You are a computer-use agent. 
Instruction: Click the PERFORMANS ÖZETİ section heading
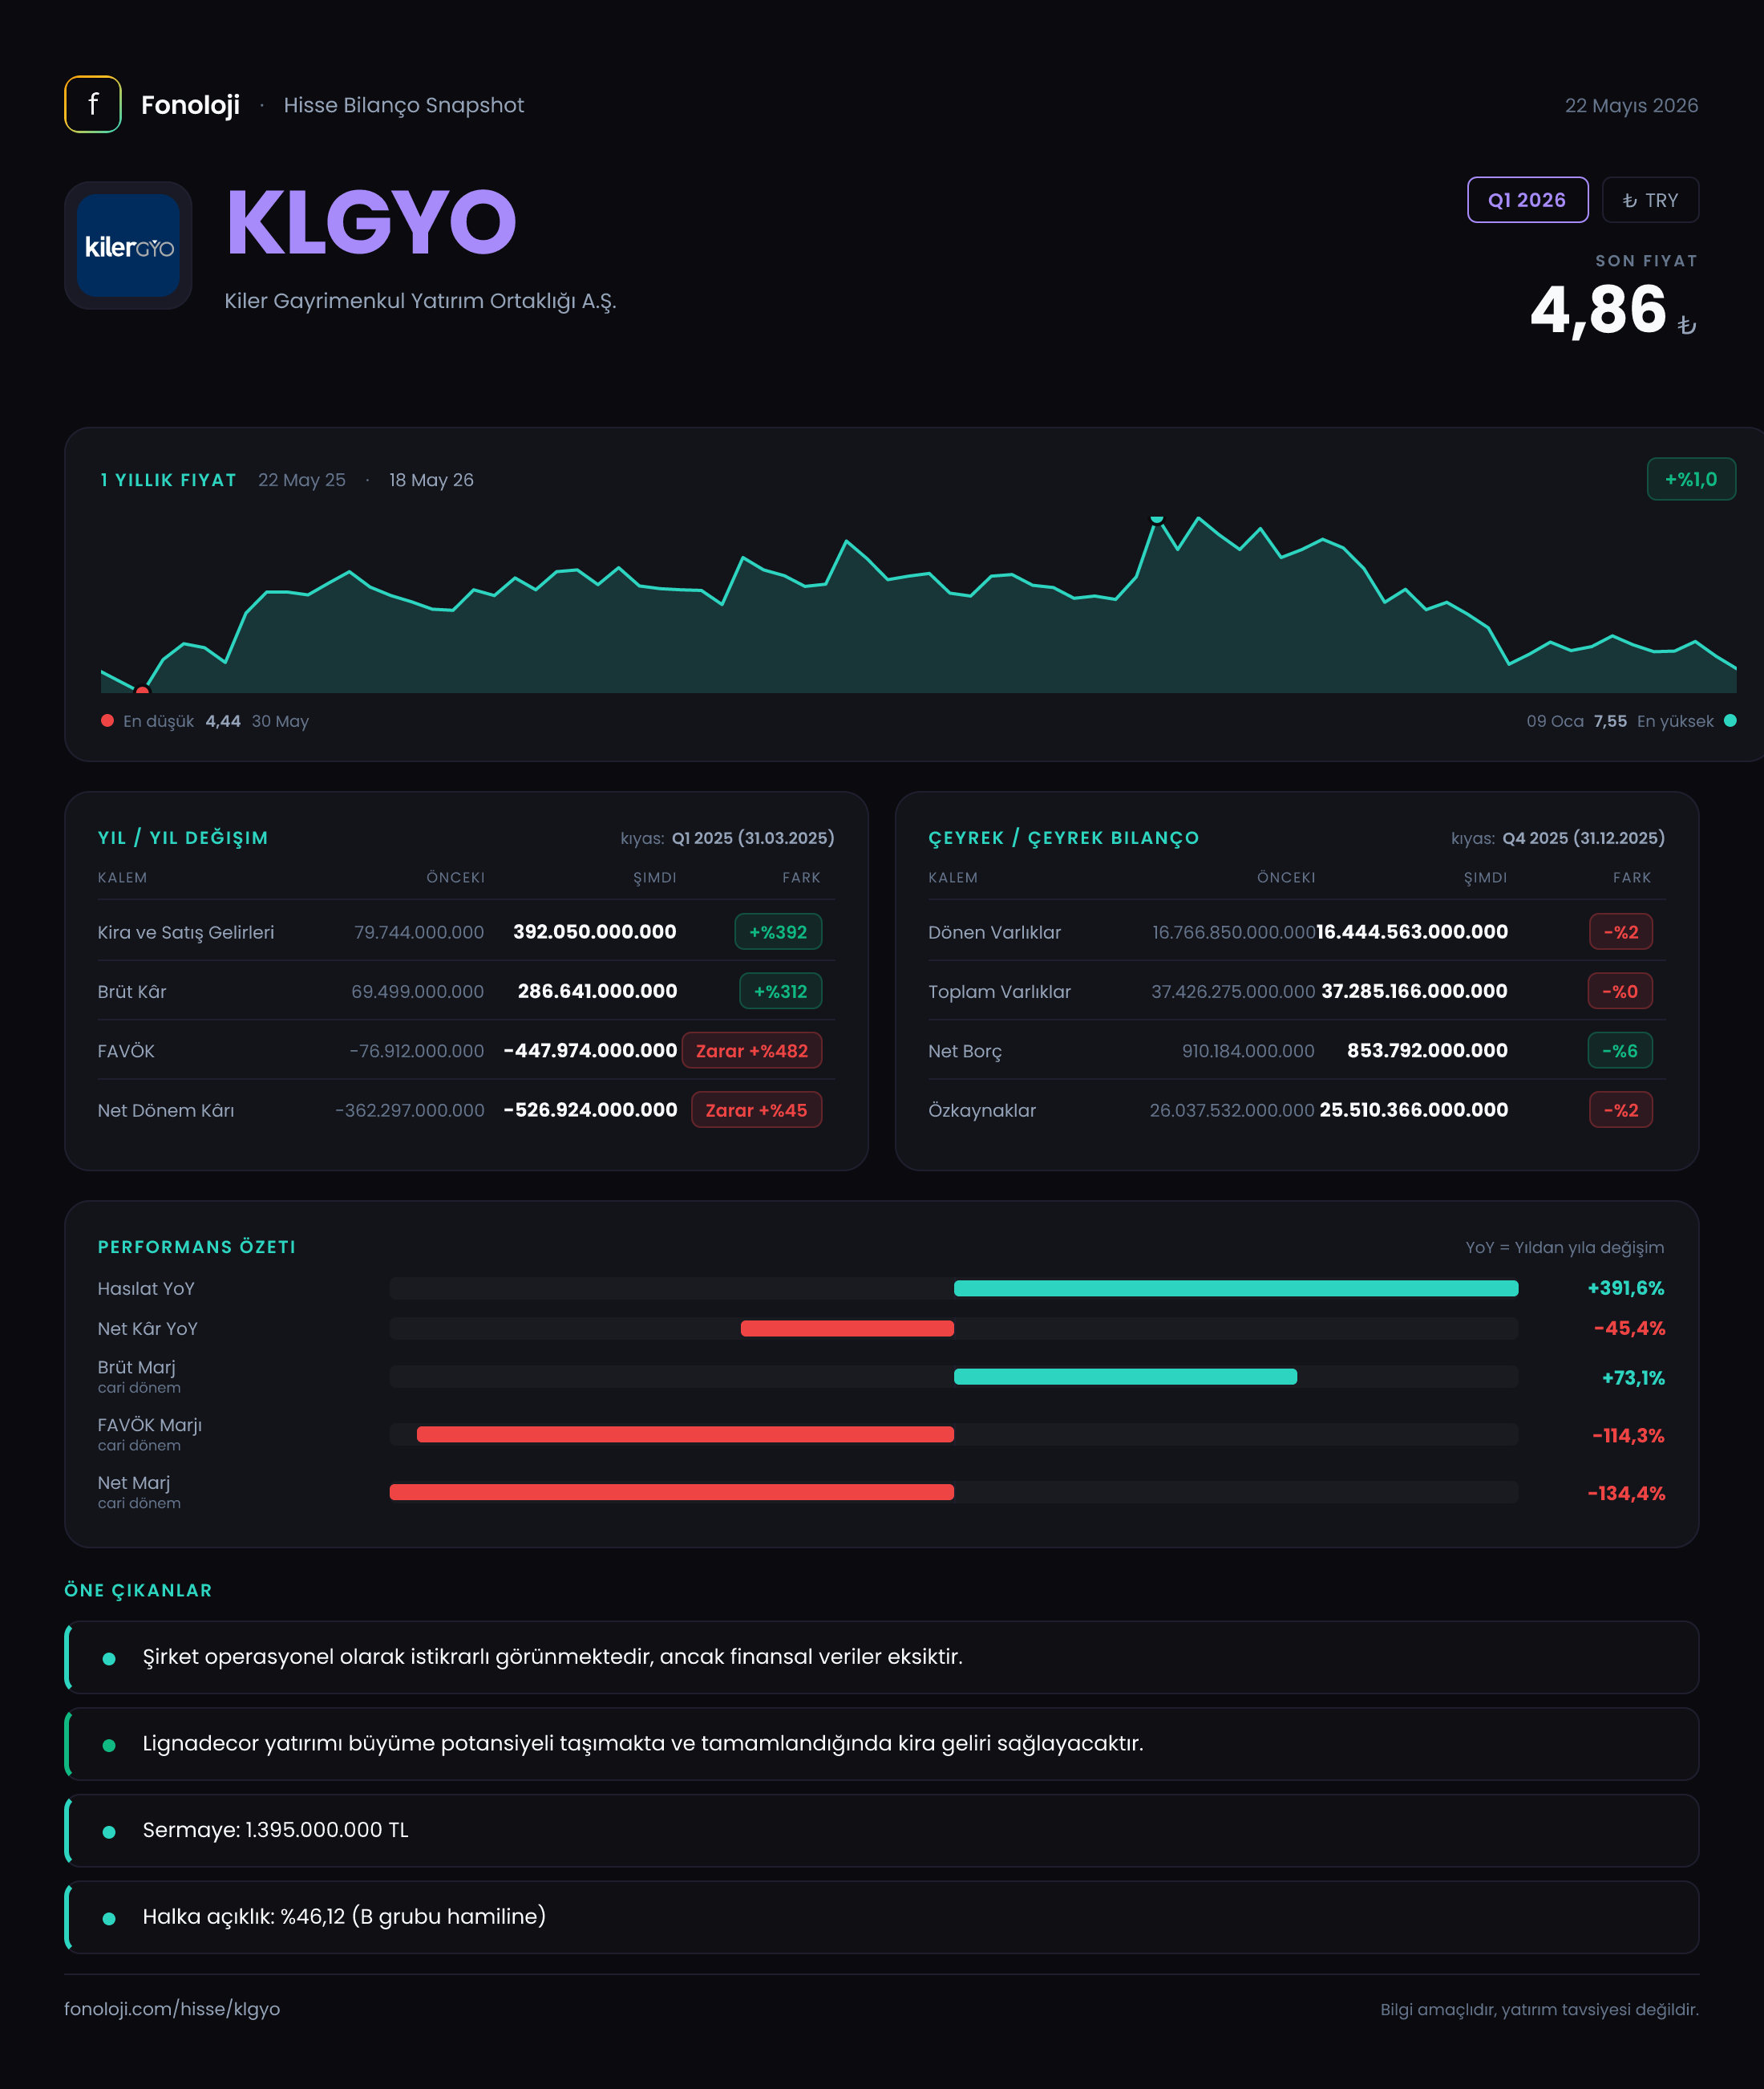[x=197, y=1247]
